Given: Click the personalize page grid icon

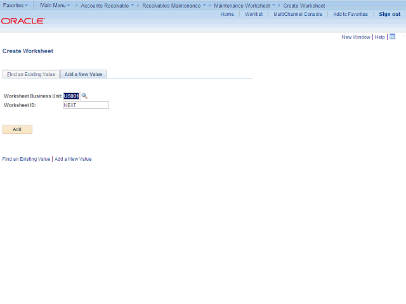Looking at the screenshot, I should point(393,37).
